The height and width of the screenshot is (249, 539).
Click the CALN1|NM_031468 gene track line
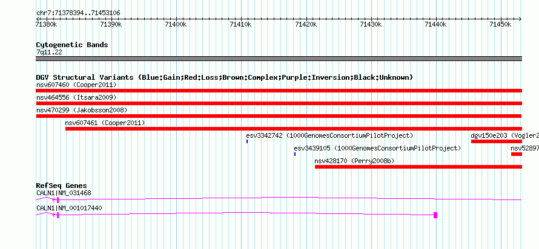pyautogui.click(x=279, y=199)
